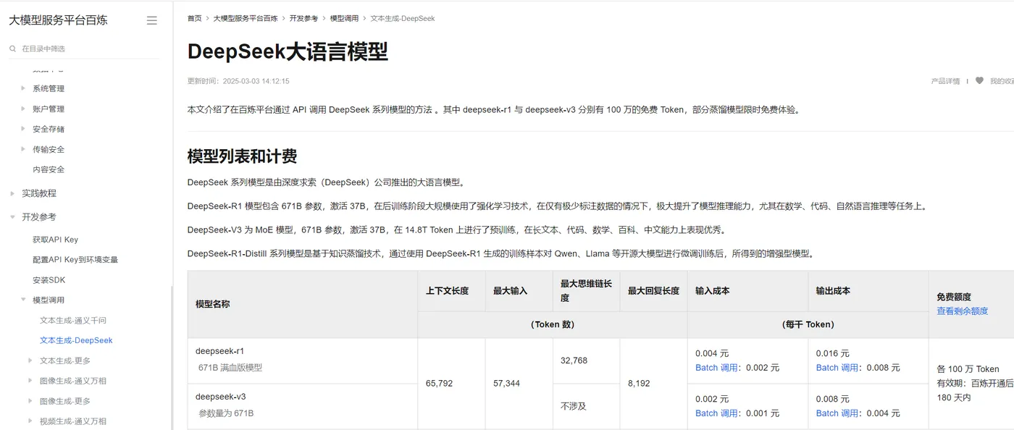This screenshot has width=1014, height=430.
Task: Expand the 实践教程 section arrow
Action: 13,193
